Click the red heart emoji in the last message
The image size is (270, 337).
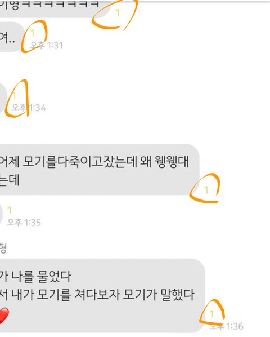3,316
